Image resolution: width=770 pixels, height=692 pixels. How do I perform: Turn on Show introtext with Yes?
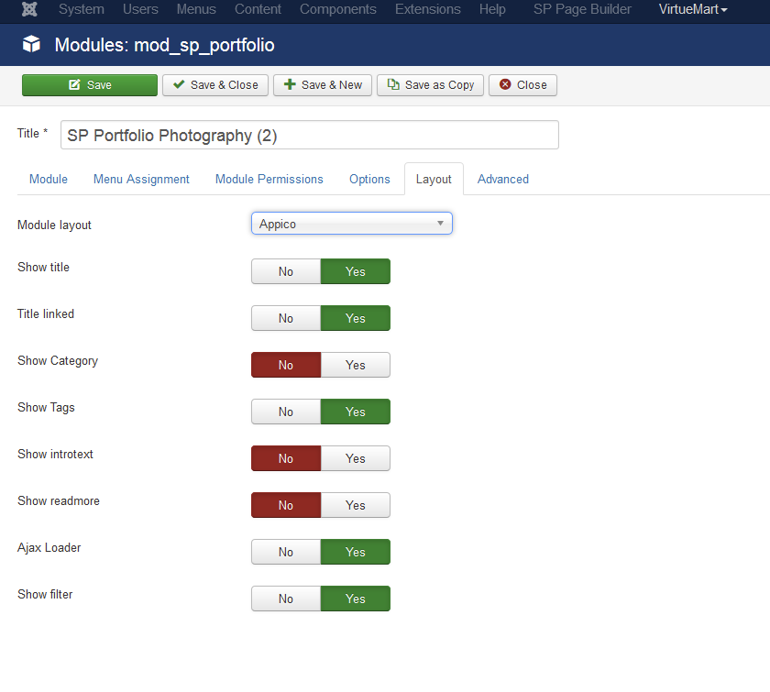(355, 458)
